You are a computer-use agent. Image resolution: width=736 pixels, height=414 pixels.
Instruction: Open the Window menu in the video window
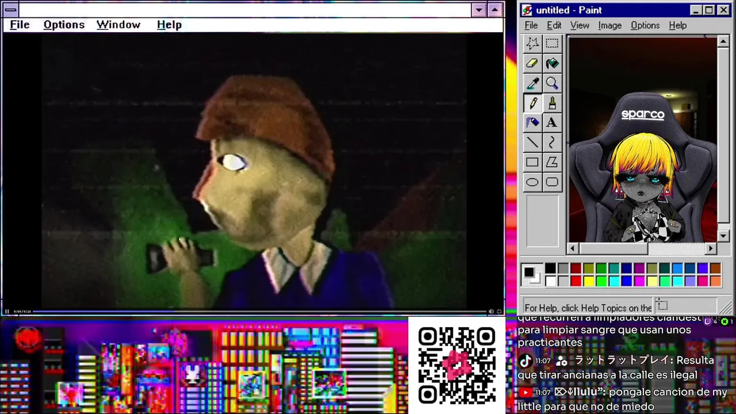(118, 25)
